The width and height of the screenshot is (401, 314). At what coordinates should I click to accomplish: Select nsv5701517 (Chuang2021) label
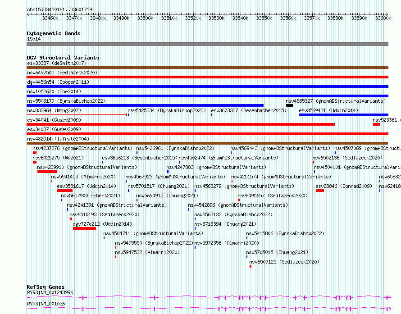click(159, 186)
